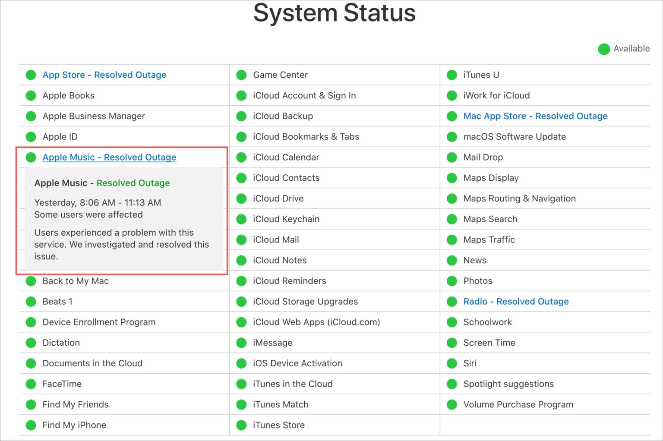The image size is (663, 441).
Task: Click the green dot next to Beats 1
Action: pos(31,301)
